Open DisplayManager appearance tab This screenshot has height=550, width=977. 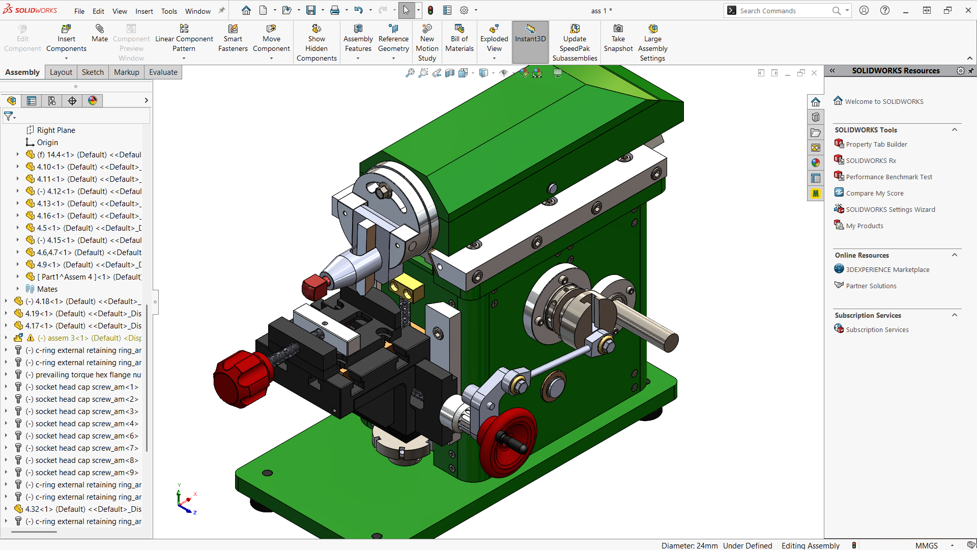tap(93, 101)
